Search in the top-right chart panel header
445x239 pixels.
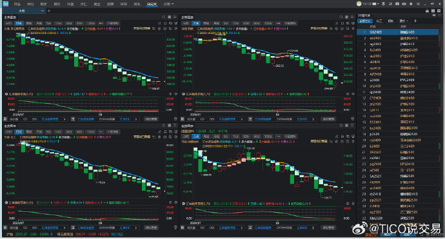click(x=341, y=17)
